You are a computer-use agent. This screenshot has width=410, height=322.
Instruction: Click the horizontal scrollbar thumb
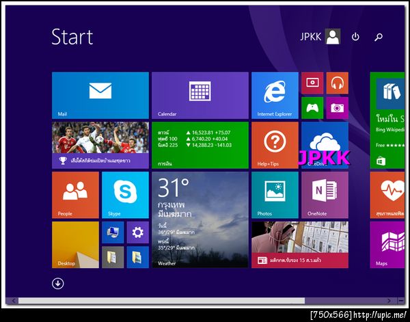pos(161,301)
